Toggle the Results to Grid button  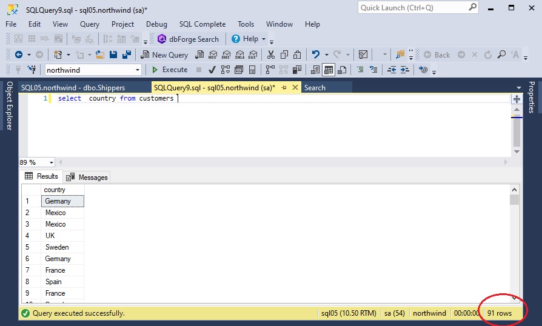pyautogui.click(x=329, y=70)
